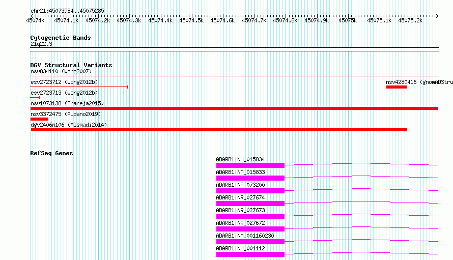Click the ruler's right arrowhead
453x260 pixels.
[437, 16]
